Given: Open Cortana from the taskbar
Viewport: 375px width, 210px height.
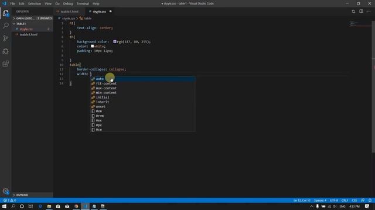Looking at the screenshot, I should [22, 206].
